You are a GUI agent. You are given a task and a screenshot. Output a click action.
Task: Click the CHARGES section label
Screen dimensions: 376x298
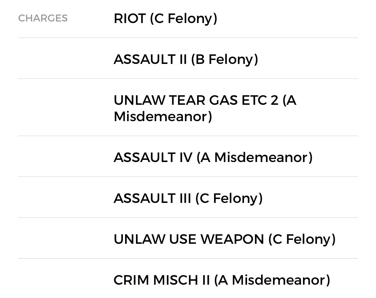click(43, 18)
